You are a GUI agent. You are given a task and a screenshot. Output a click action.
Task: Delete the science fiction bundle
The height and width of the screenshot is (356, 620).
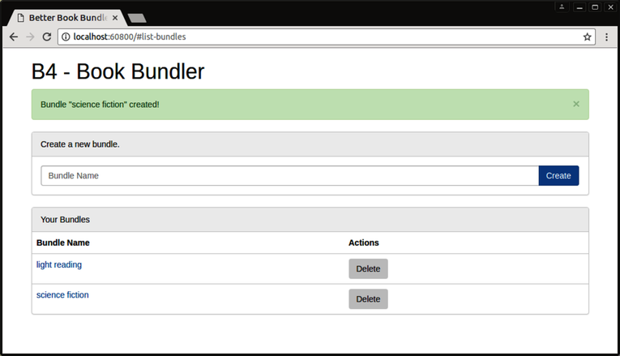[x=368, y=299]
